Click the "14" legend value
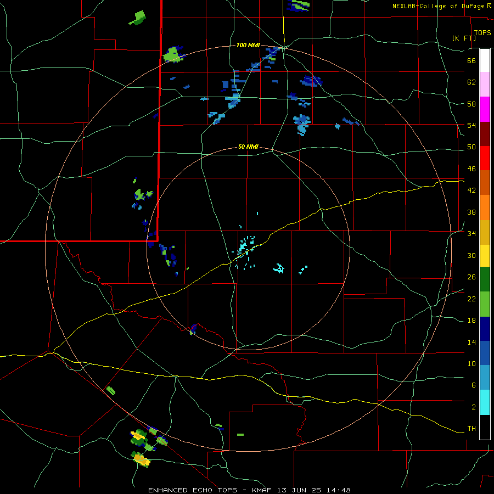The width and height of the screenshot is (494, 494). tap(471, 342)
